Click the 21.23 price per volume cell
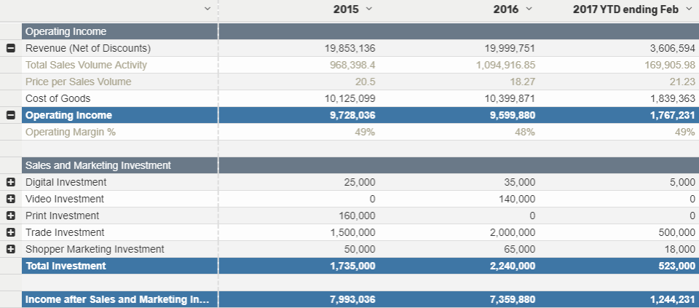The image size is (699, 308). point(684,82)
